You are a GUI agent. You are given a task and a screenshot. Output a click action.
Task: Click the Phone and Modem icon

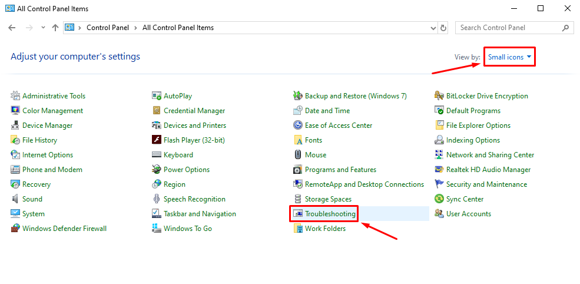[15, 170]
